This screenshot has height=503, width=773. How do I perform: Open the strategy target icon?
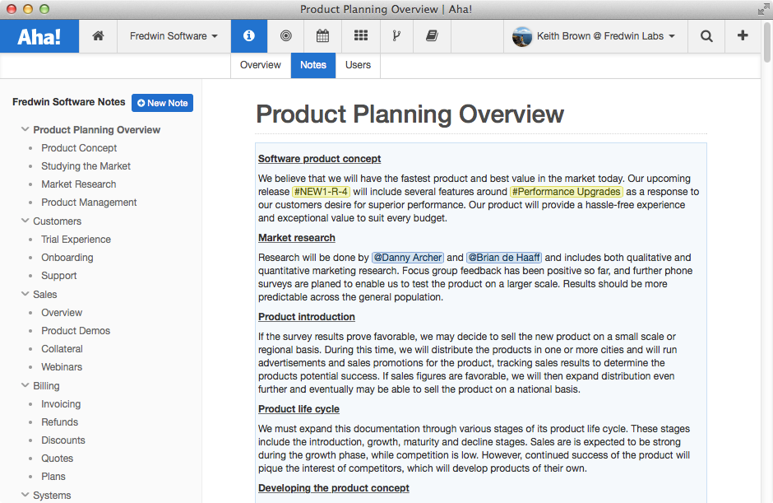pyautogui.click(x=286, y=35)
